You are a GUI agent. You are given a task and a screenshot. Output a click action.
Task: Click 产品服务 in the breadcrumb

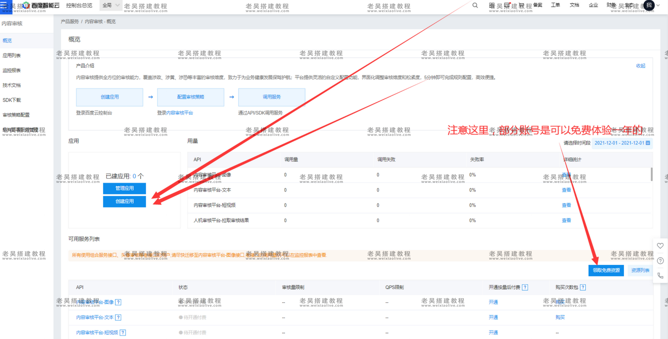click(x=70, y=22)
